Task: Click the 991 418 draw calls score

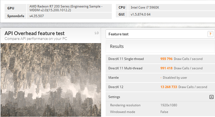Action: pyautogui.click(x=166, y=68)
